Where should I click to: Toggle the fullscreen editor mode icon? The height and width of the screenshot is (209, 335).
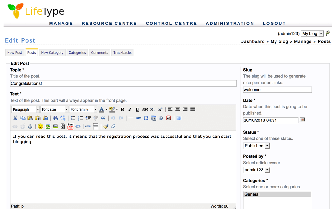click(x=179, y=118)
